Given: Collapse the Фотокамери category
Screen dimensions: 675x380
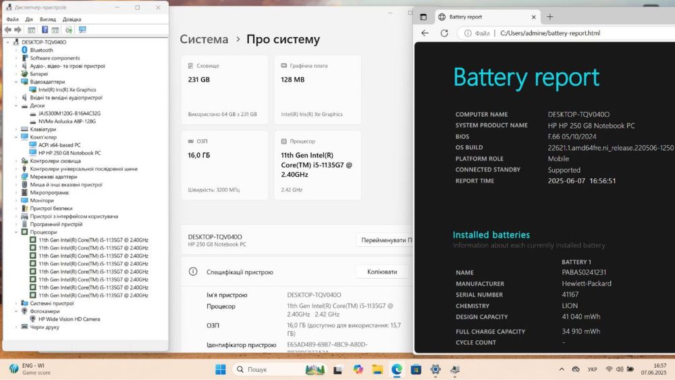Looking at the screenshot, I should [x=16, y=311].
